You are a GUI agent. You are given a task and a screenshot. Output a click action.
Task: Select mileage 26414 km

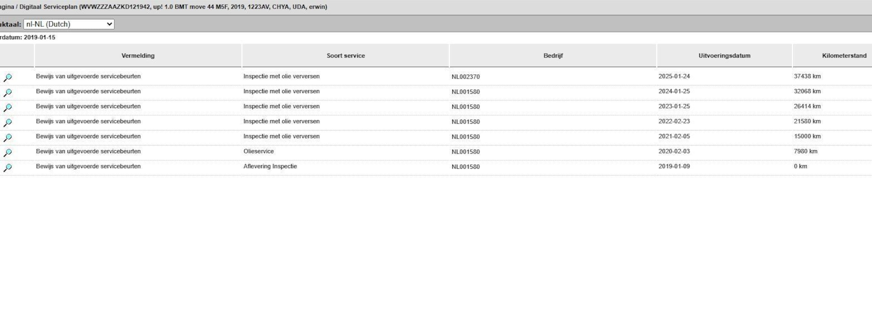pos(807,107)
